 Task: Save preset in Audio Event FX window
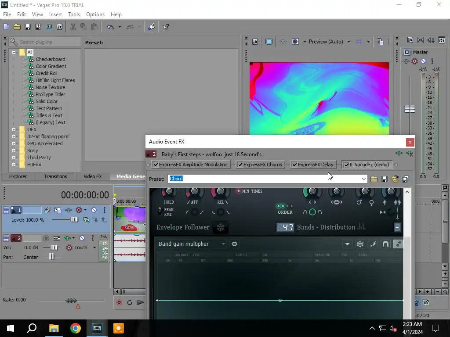pos(385,179)
